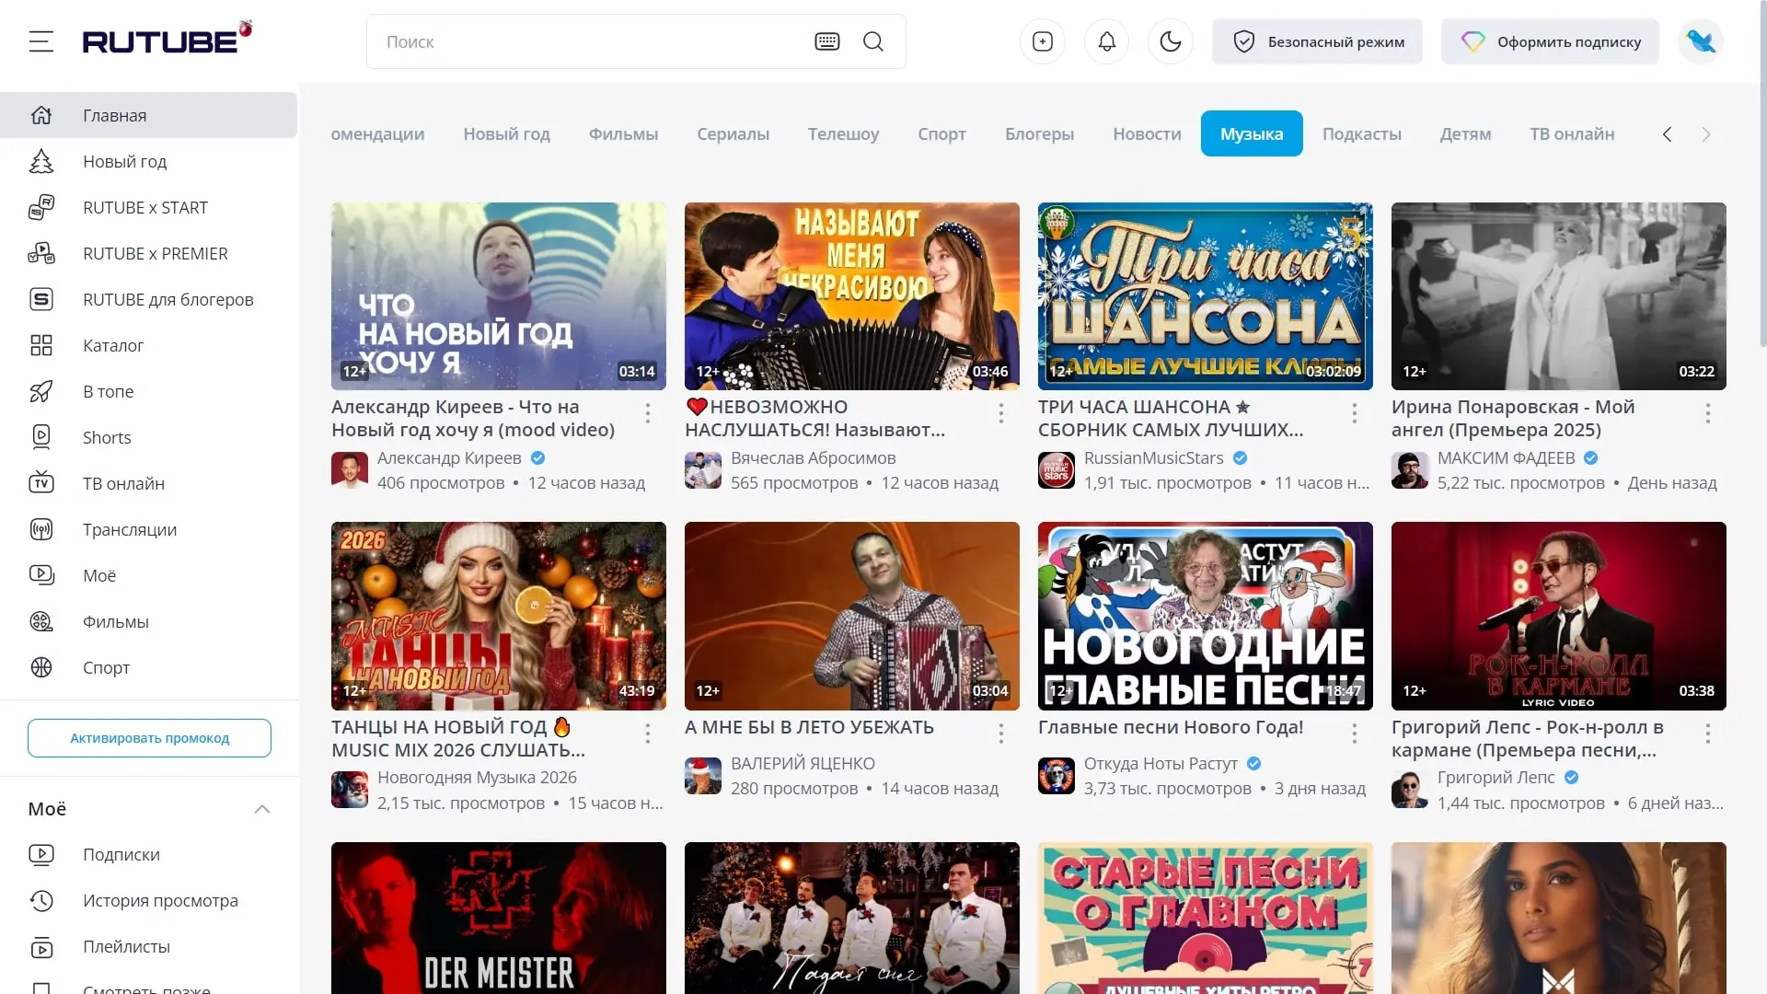Viewport: 1767px width, 994px height.
Task: Select the Сериалы category tab
Action: tap(733, 134)
